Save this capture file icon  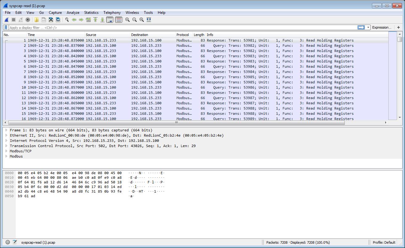[44, 20]
